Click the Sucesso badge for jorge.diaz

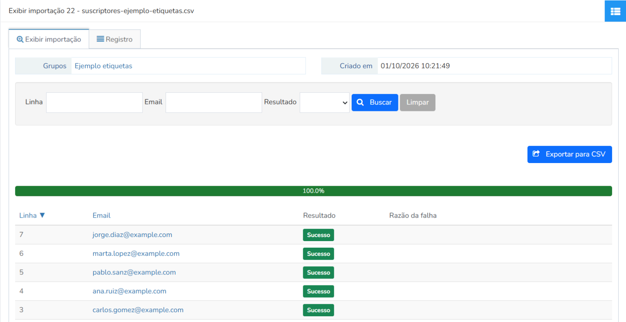[x=318, y=235]
